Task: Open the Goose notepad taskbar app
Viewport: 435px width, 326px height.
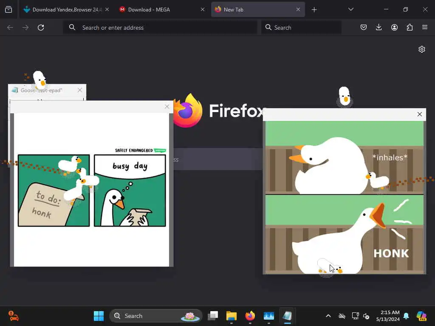Action: point(288,316)
